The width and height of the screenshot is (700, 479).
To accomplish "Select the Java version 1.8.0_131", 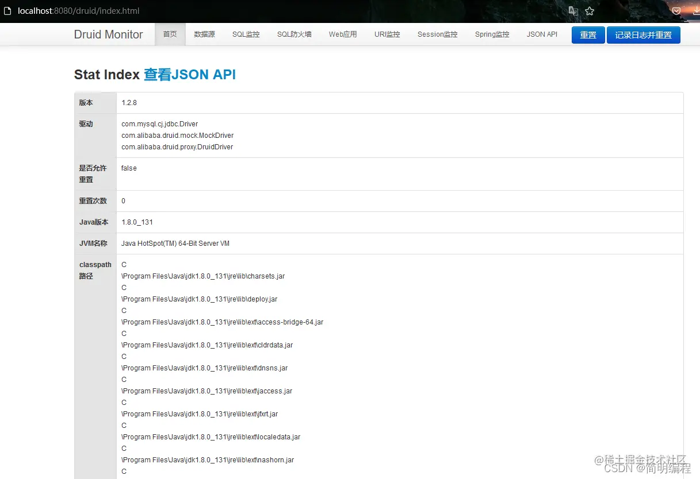I will click(137, 222).
